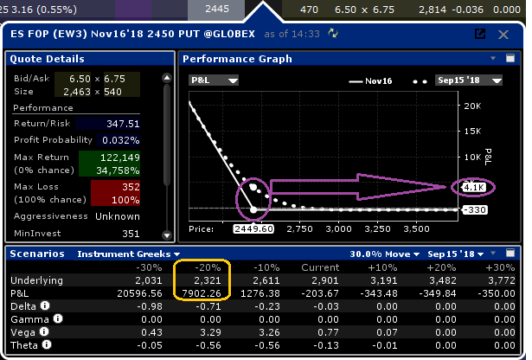The height and width of the screenshot is (360, 532).
Task: Click the Delta value -0.98
Action: (x=150, y=306)
